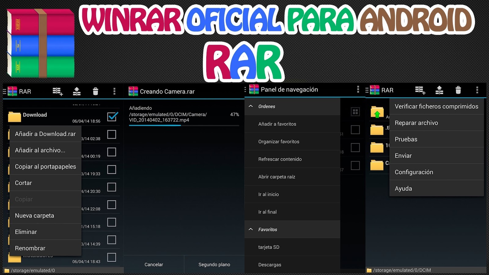489x275 pixels.
Task: Open the Download folder icon
Action: point(14,117)
